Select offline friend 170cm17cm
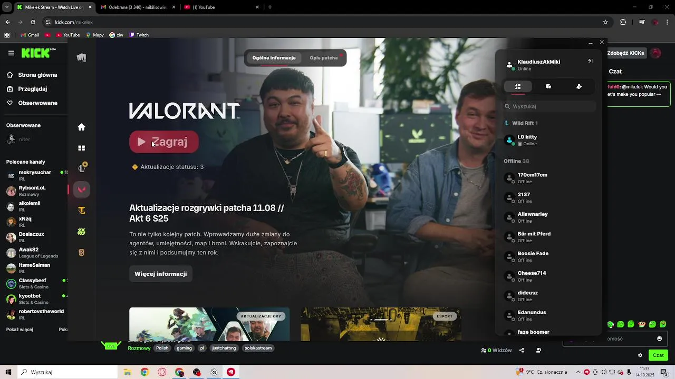This screenshot has width=675, height=379. [x=549, y=178]
